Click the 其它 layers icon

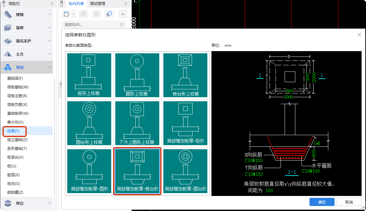click(x=8, y=203)
